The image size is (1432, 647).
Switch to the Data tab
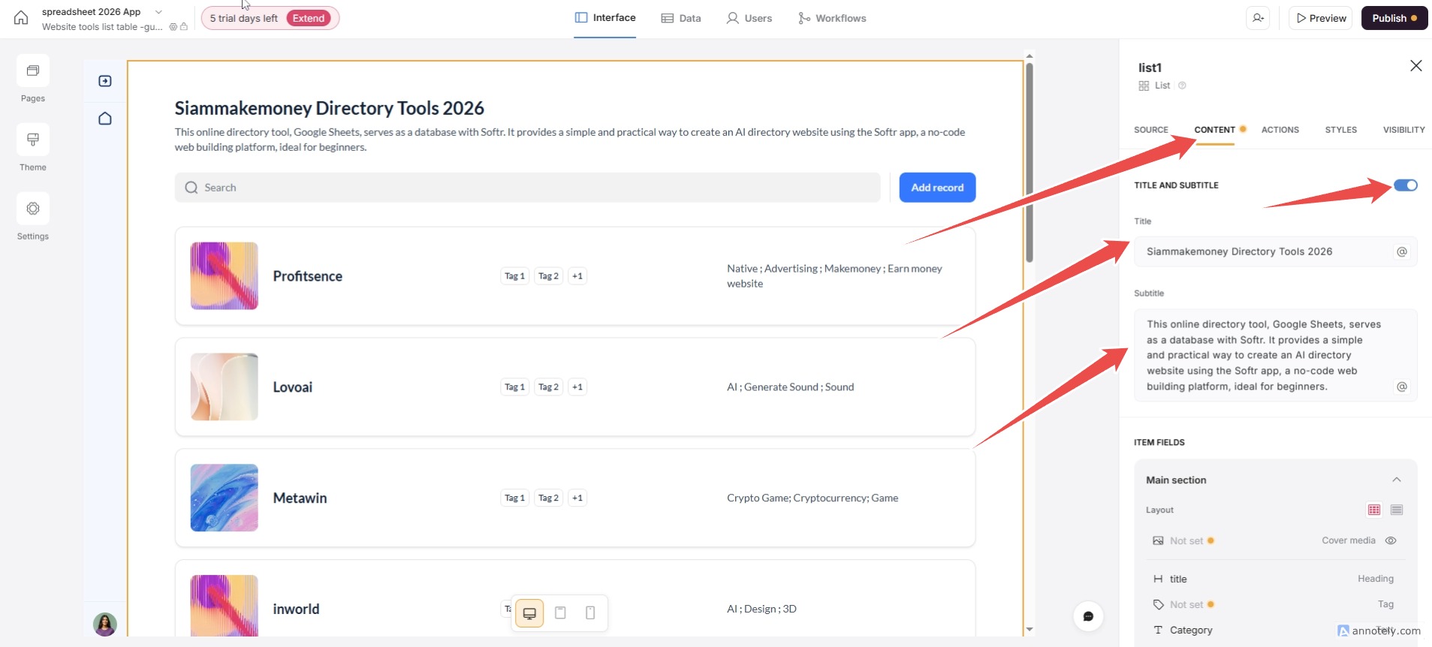681,18
